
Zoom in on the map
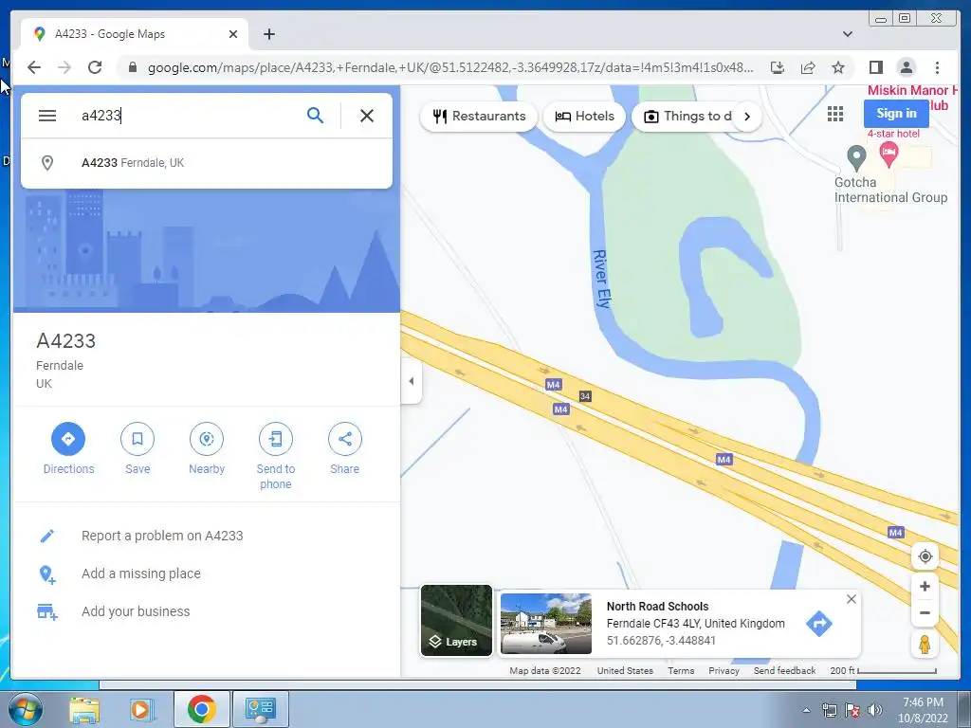point(925,586)
